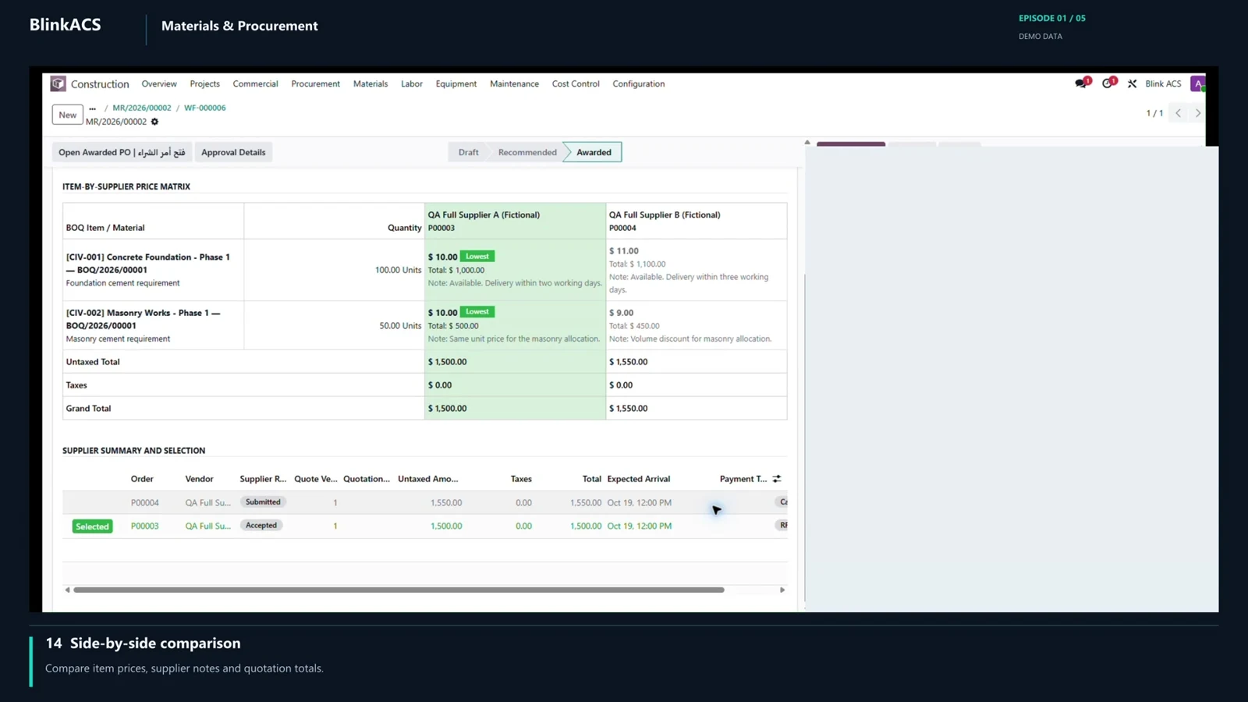The height and width of the screenshot is (702, 1248).
Task: Sort by the Order column header
Action: 142,479
